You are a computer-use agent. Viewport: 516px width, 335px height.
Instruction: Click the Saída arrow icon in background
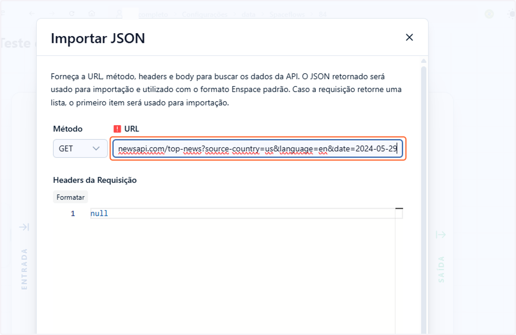tap(441, 234)
